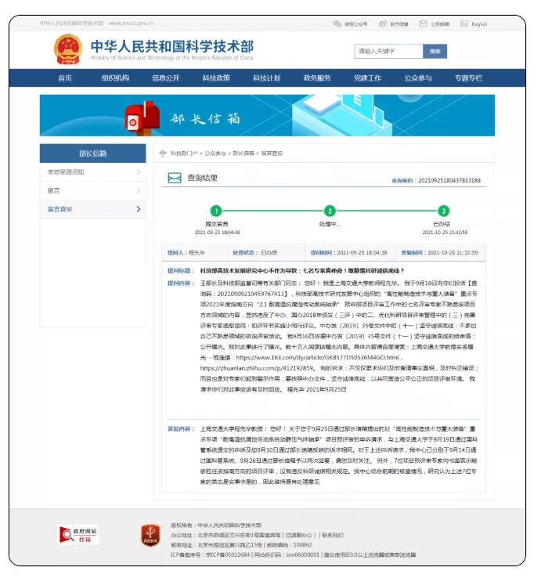Open the official Weibo icon
Image resolution: width=541 pixels, height=578 pixels.
click(x=383, y=23)
